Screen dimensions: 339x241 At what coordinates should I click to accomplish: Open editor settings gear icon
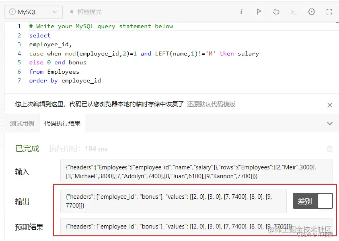coord(312,12)
